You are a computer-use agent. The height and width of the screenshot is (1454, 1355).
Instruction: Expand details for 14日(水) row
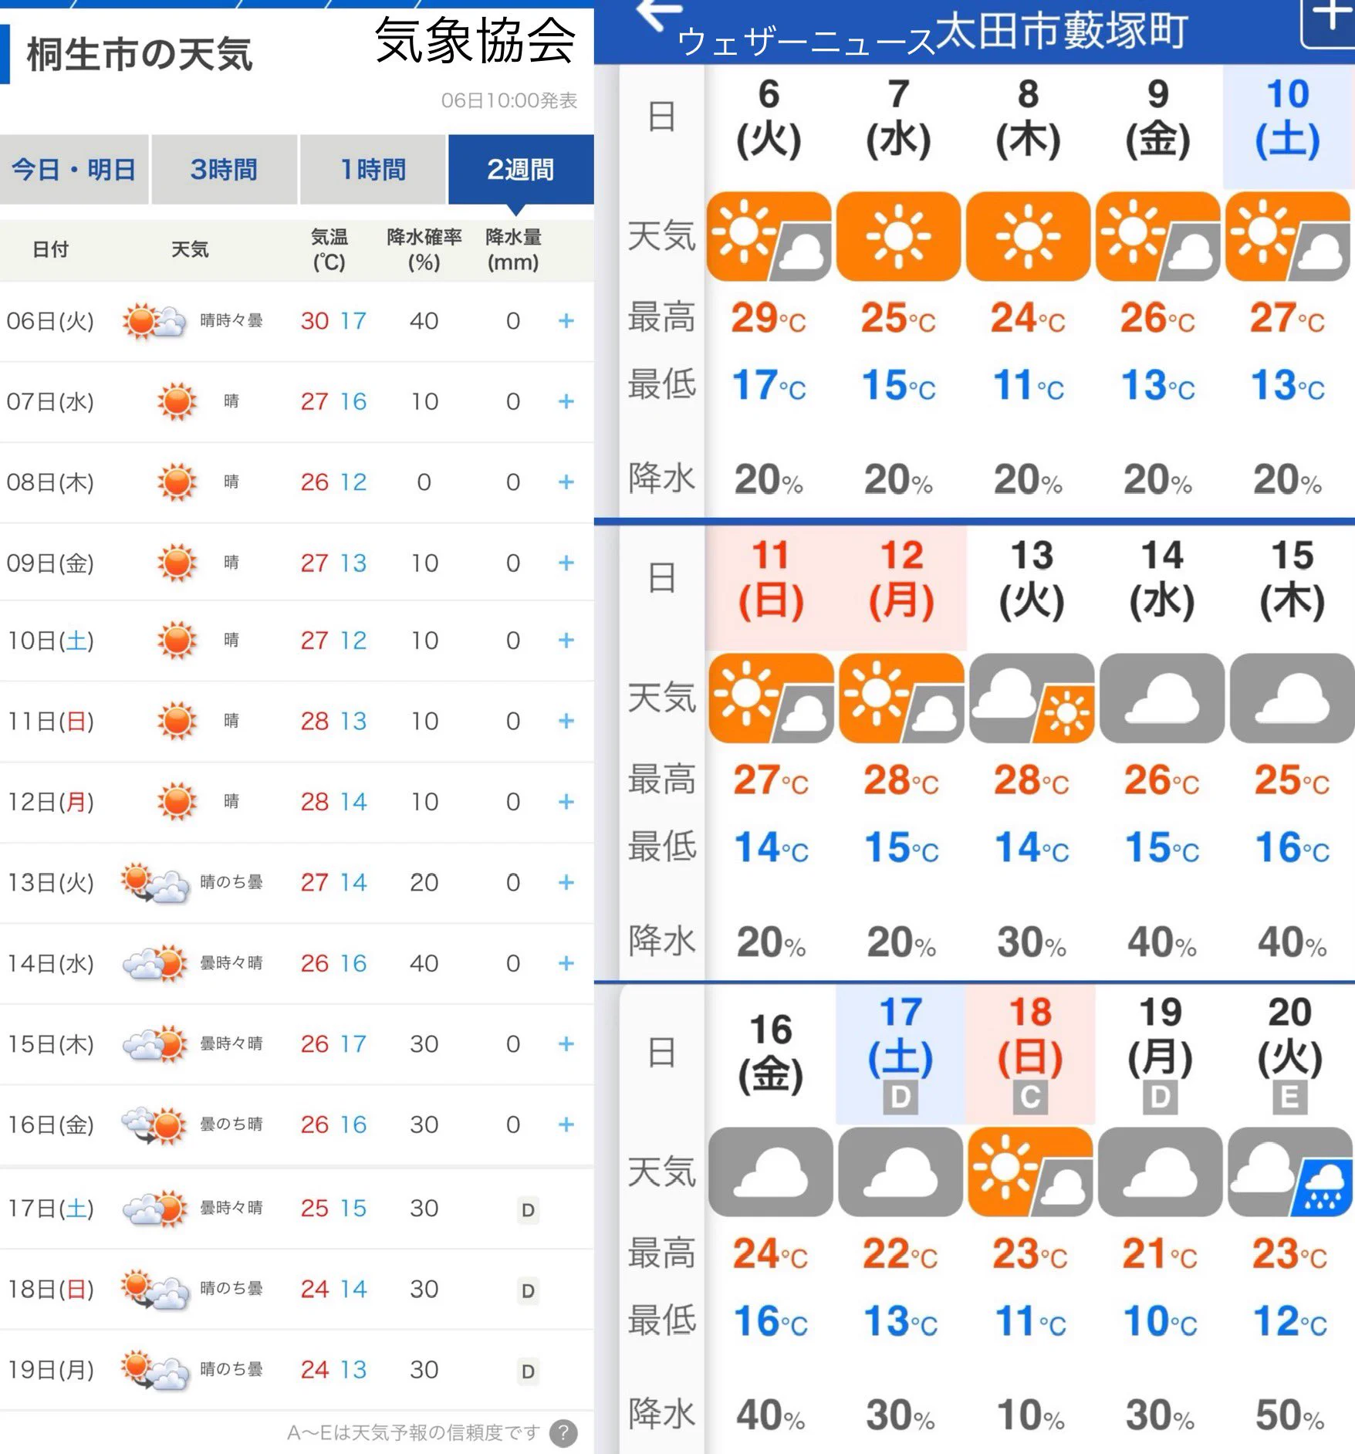pos(566,963)
